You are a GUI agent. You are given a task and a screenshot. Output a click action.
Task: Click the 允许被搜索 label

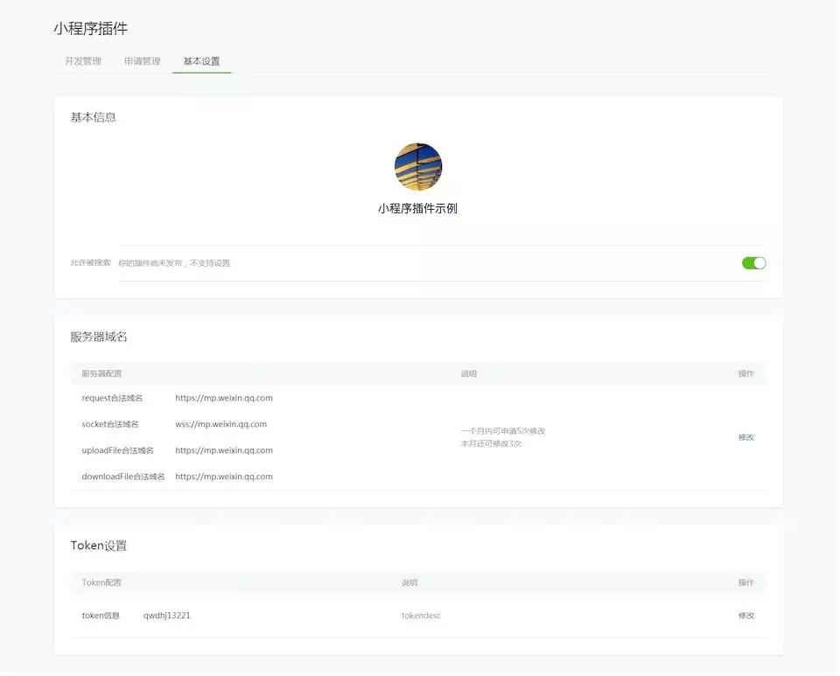90,263
